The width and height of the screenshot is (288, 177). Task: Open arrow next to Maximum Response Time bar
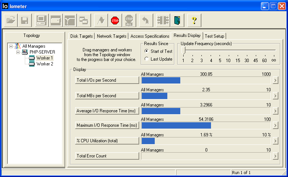[275, 126]
